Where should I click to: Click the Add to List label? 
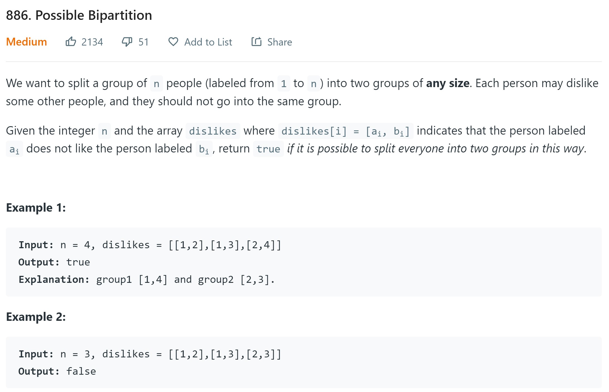pos(208,42)
